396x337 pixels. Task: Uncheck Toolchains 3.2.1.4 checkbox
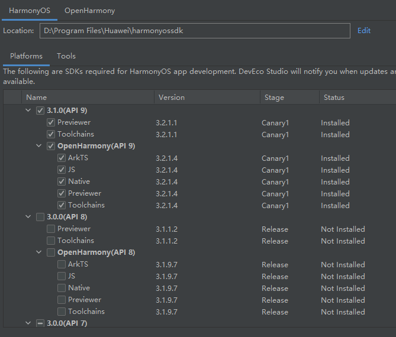[x=62, y=205]
